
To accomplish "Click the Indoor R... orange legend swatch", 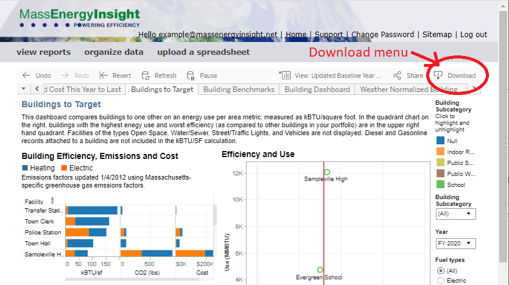I will 440,152.
